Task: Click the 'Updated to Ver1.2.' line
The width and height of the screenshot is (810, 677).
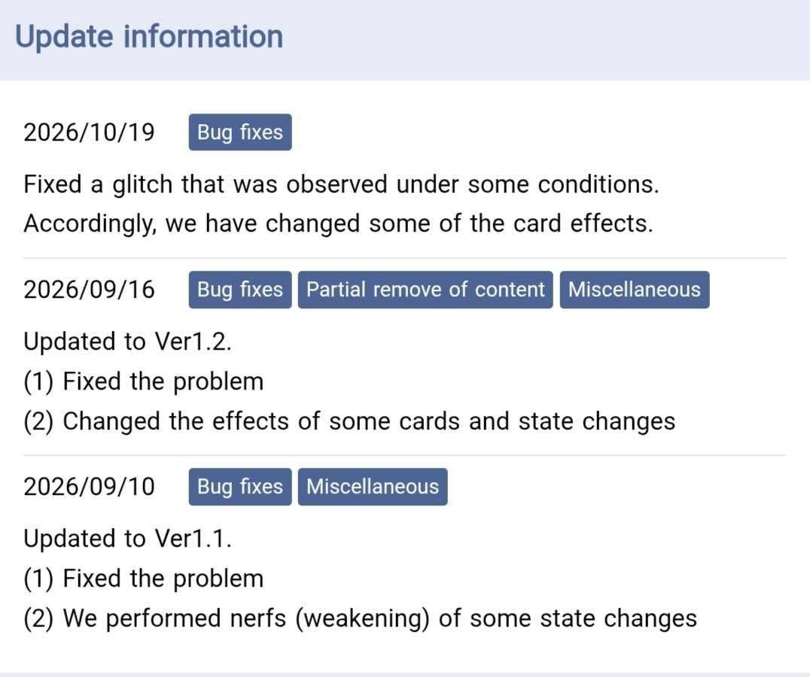Action: 127,342
